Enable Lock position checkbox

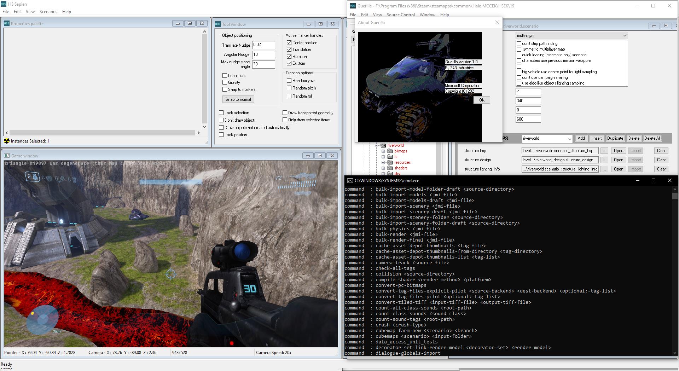(221, 135)
